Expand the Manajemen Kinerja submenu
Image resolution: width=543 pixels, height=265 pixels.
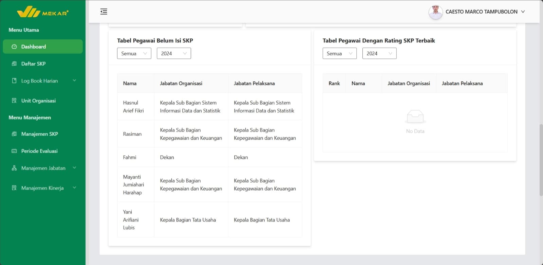click(74, 188)
